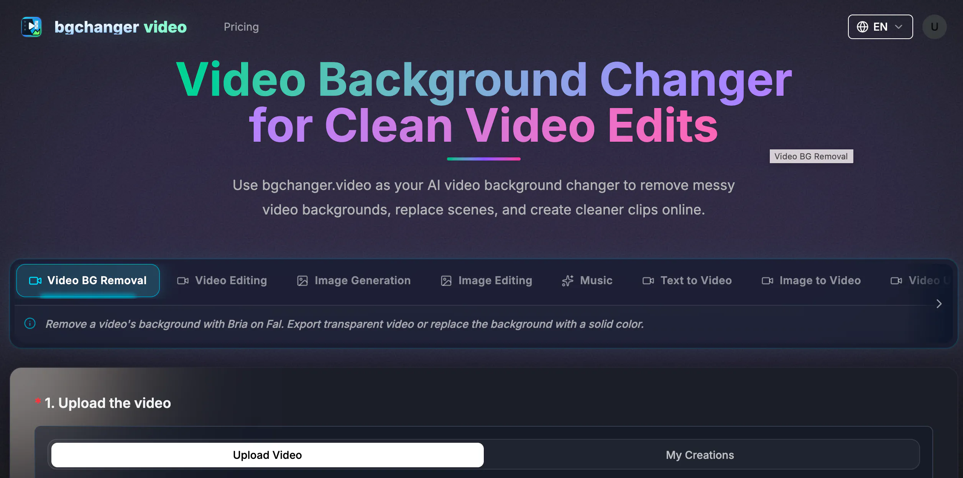Open the EN language dropdown
Viewport: 963px width, 478px height.
click(880, 27)
